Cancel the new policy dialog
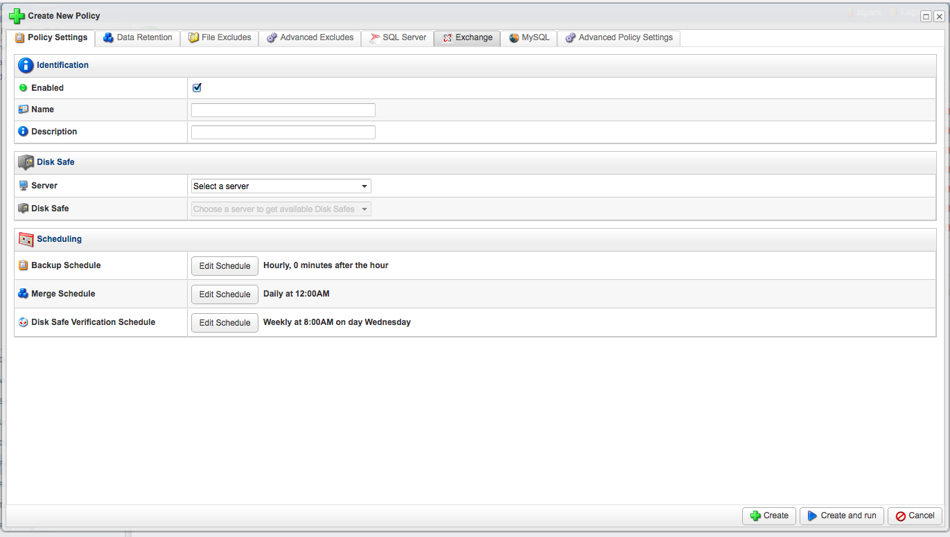This screenshot has height=537, width=950. [x=915, y=516]
